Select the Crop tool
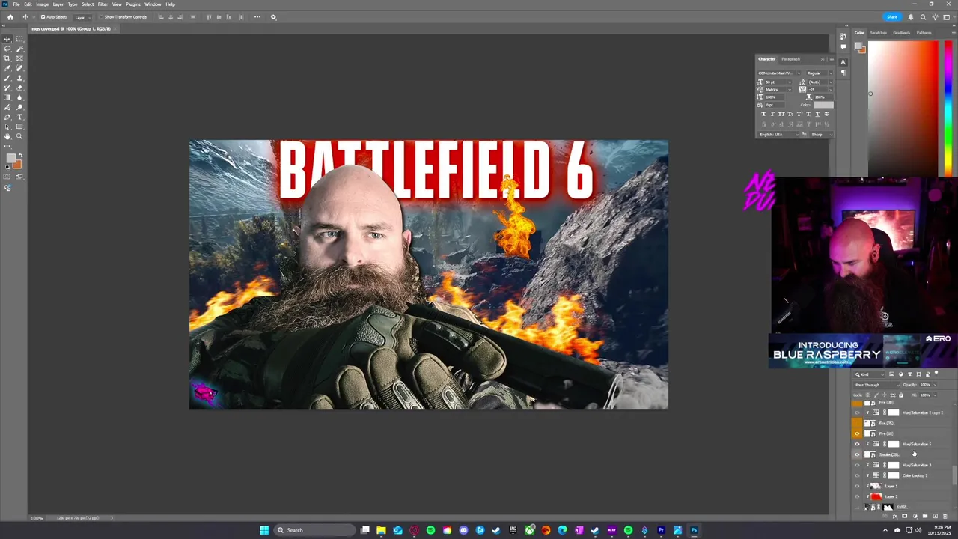The width and height of the screenshot is (958, 539). click(x=7, y=58)
